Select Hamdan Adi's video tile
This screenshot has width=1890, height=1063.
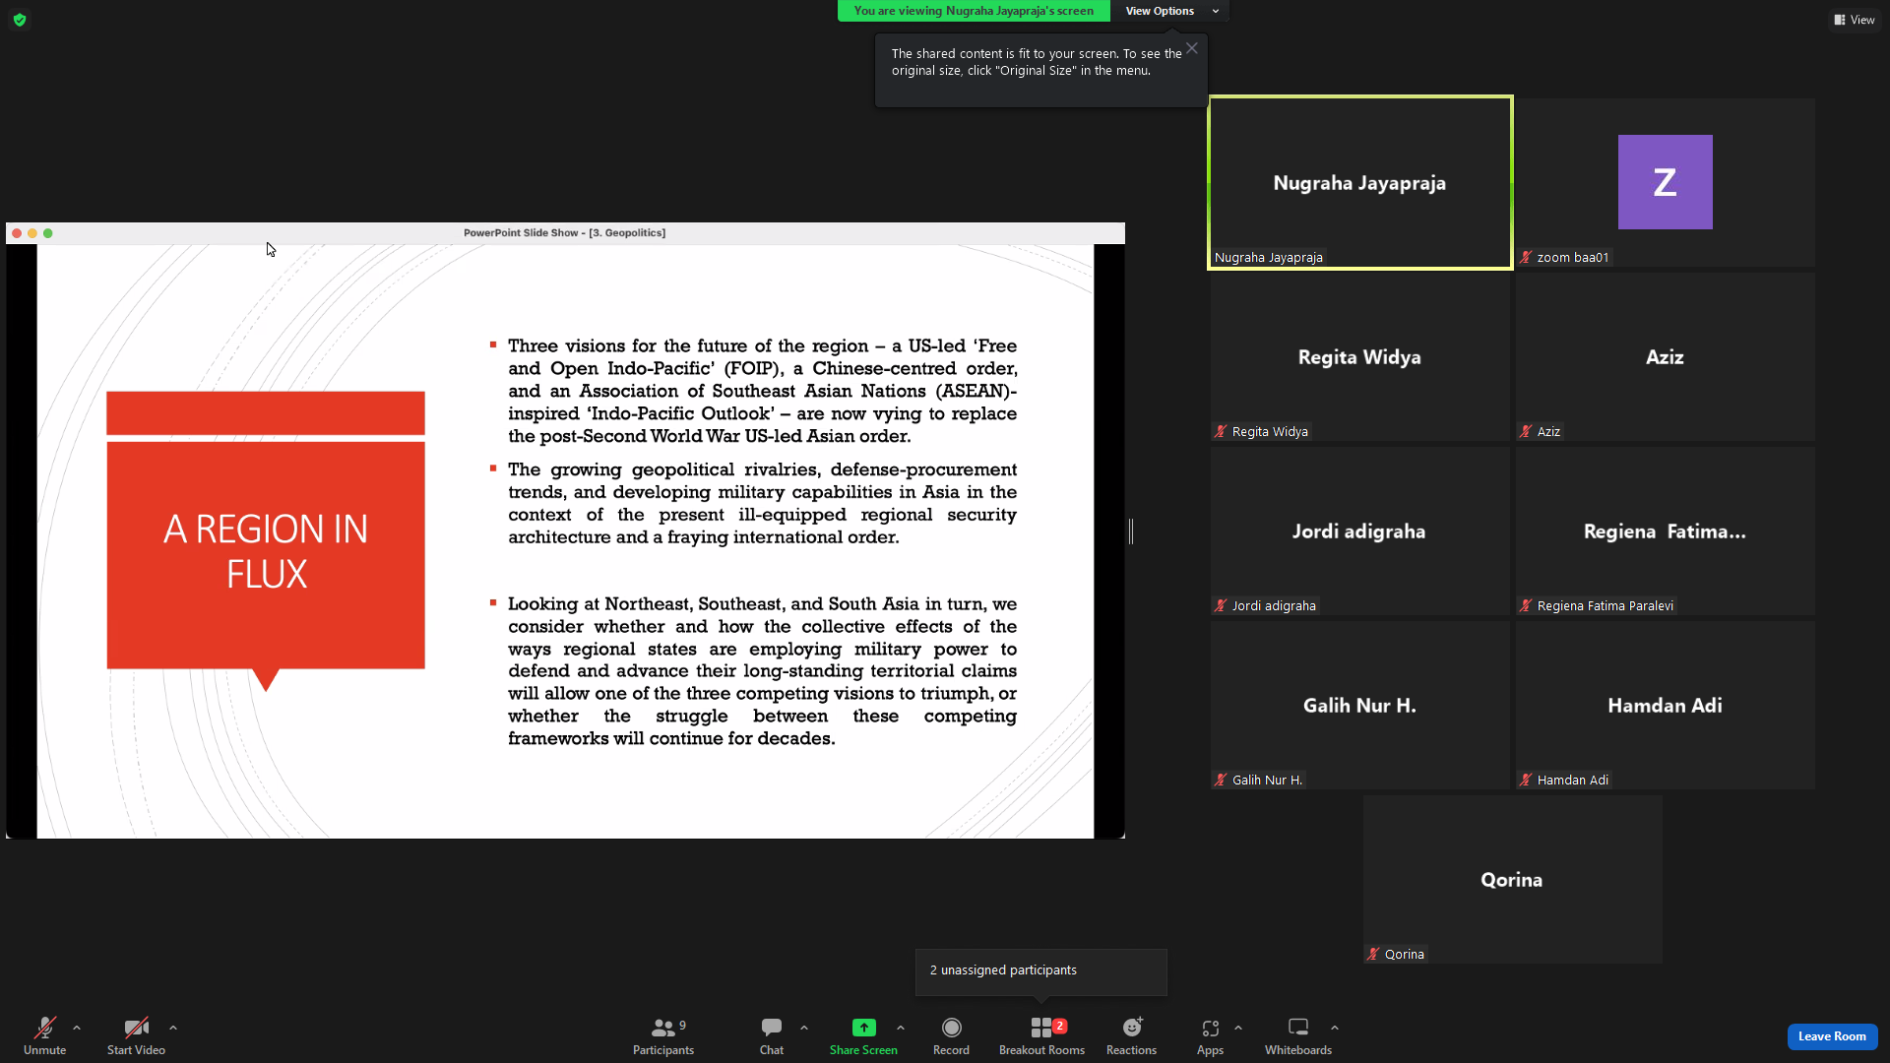pyautogui.click(x=1665, y=705)
